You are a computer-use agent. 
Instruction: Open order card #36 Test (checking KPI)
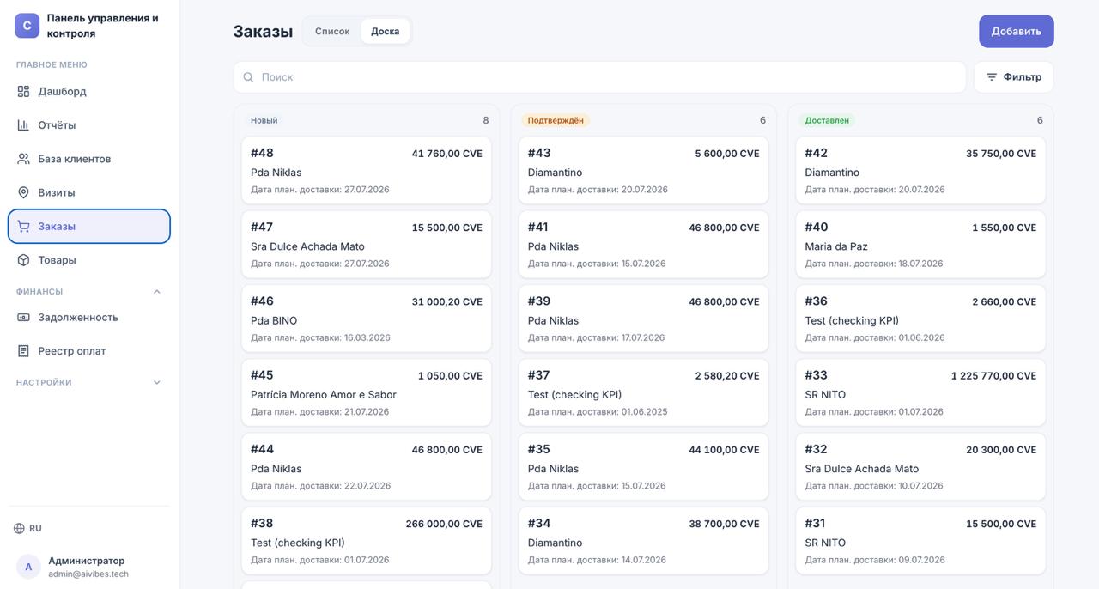(920, 319)
